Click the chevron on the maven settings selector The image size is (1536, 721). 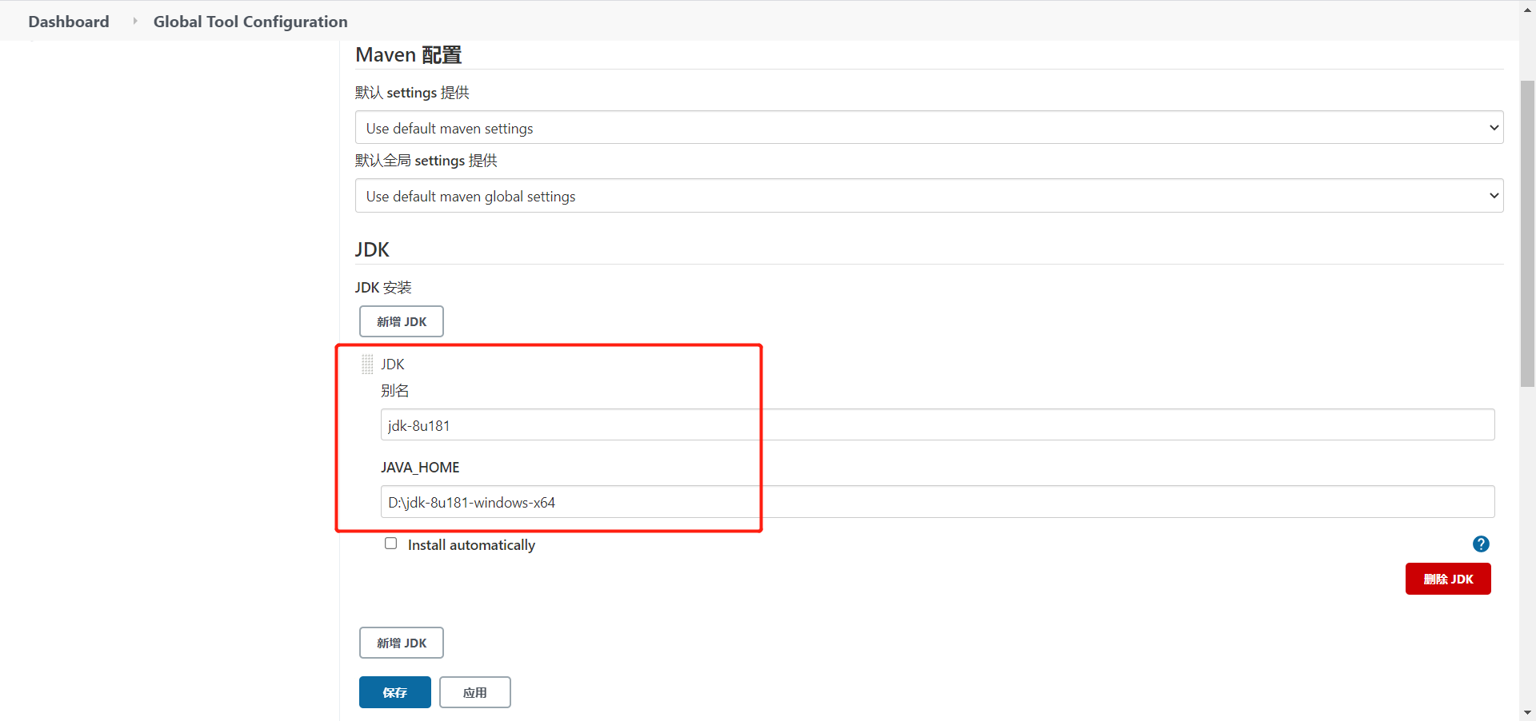[1493, 127]
